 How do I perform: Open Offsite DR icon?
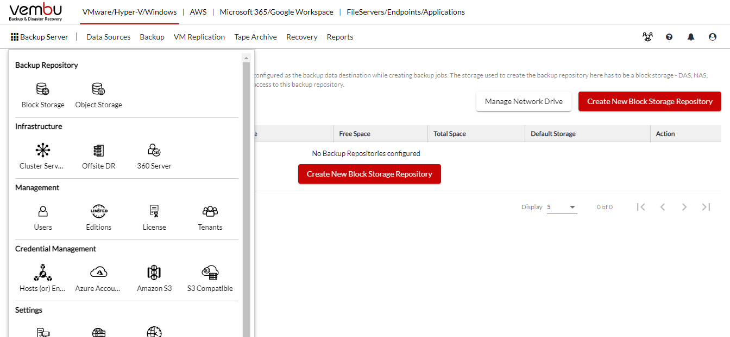pyautogui.click(x=98, y=150)
